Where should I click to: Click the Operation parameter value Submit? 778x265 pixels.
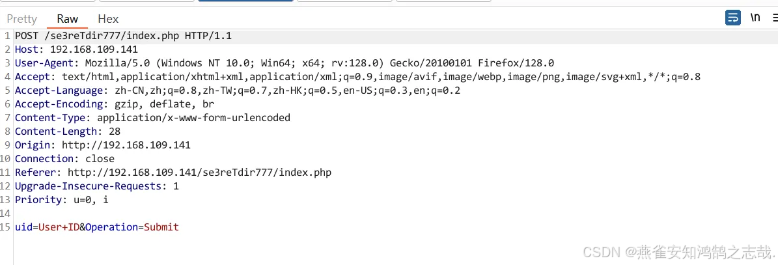pyautogui.click(x=161, y=227)
